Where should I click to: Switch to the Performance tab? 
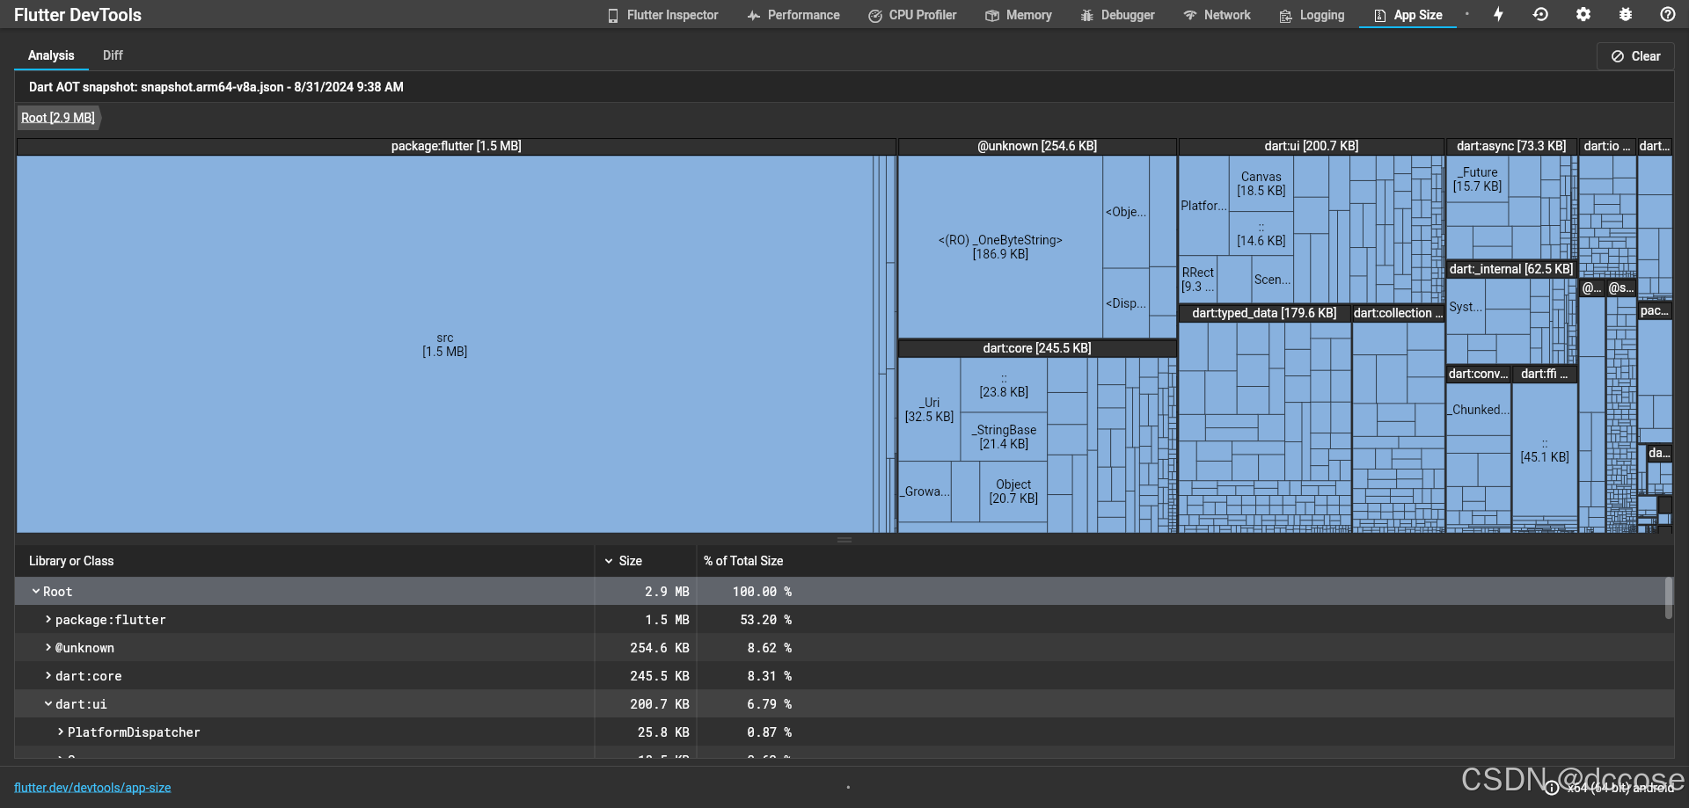[x=793, y=15]
